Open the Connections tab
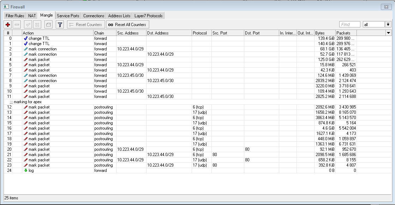 94,15
